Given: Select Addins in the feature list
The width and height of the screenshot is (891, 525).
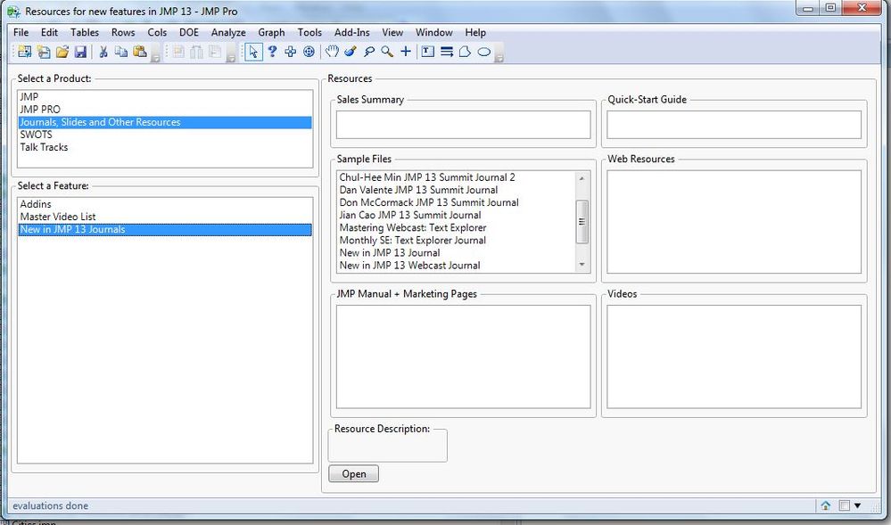Looking at the screenshot, I should click(x=165, y=204).
